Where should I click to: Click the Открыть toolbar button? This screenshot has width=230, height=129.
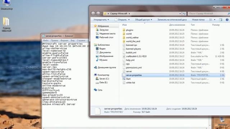(121, 20)
